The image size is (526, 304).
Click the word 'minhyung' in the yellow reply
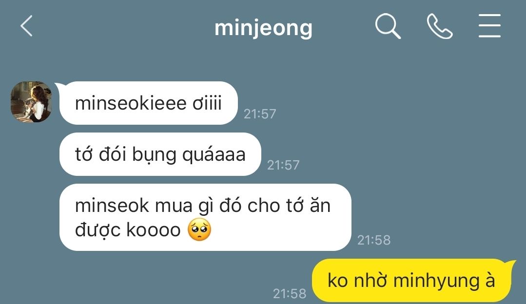click(x=436, y=282)
